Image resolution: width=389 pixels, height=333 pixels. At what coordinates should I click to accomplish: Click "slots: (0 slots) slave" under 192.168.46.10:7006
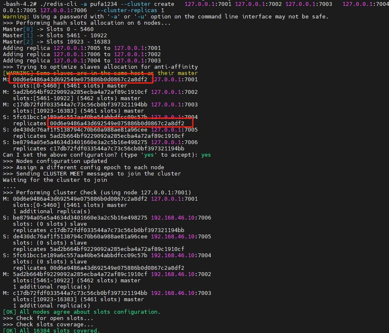pyautogui.click(x=50, y=224)
